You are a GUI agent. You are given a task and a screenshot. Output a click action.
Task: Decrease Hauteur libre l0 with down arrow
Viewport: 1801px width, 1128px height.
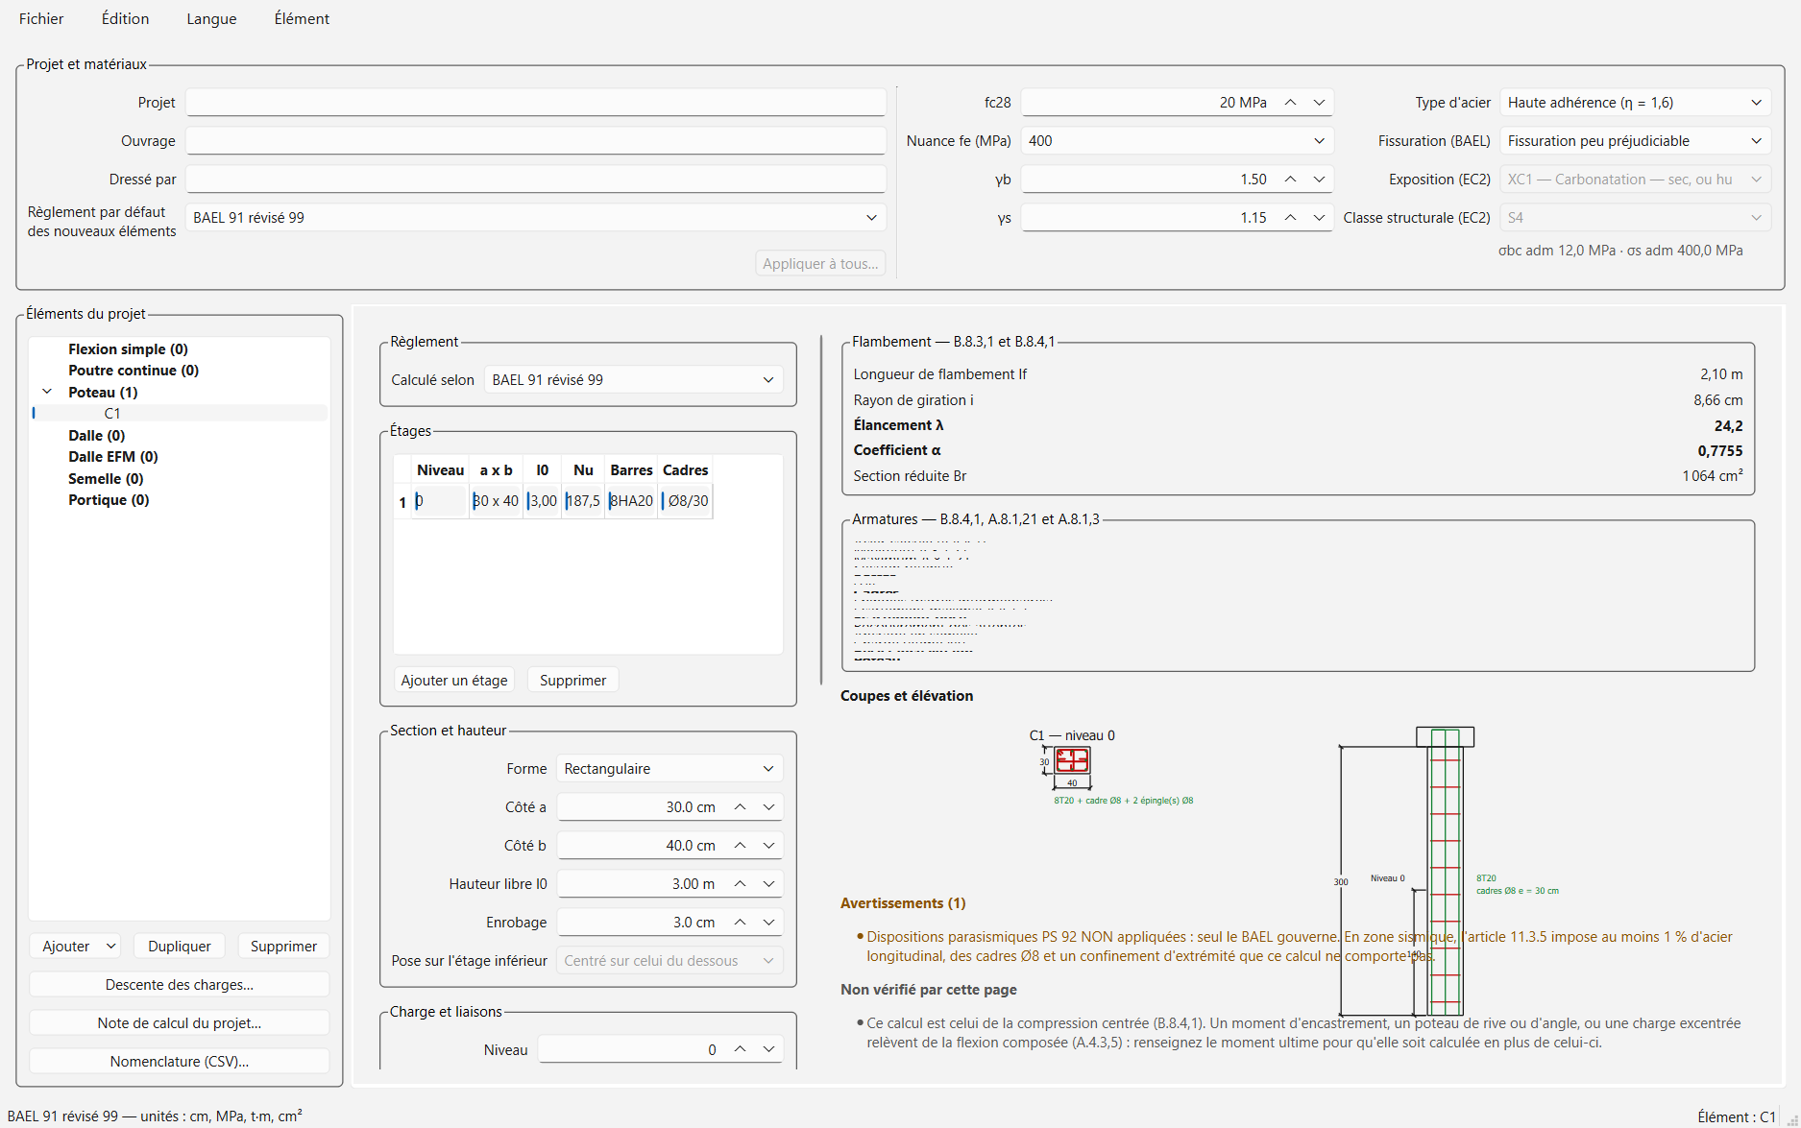[x=768, y=883]
